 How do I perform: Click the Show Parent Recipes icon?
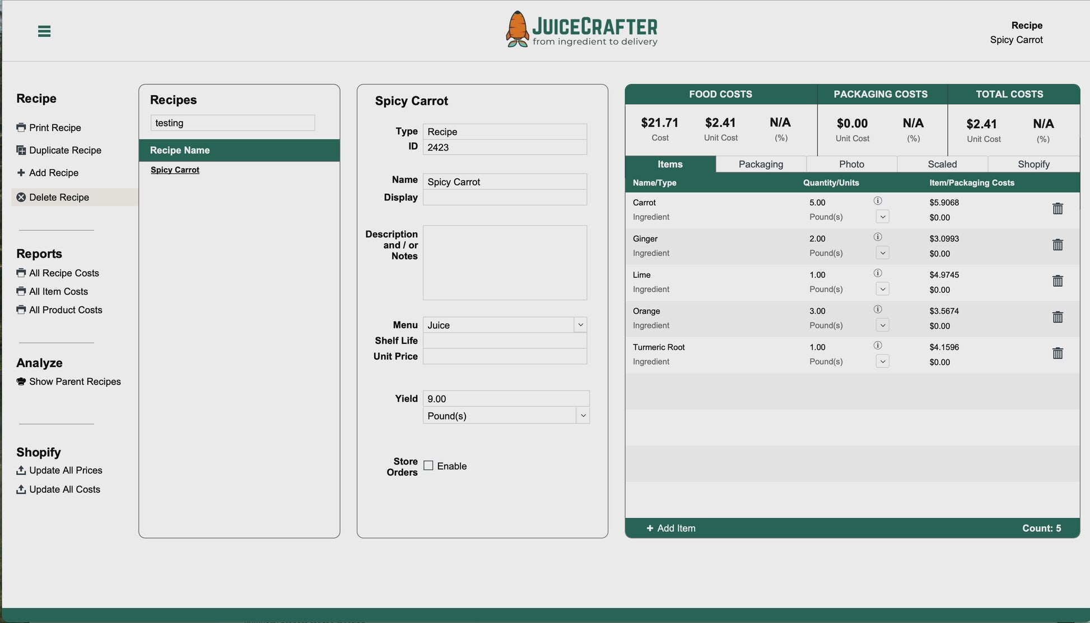coord(21,382)
